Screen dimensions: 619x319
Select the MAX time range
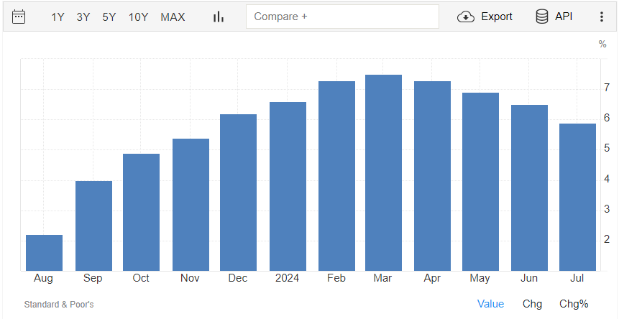coord(173,17)
